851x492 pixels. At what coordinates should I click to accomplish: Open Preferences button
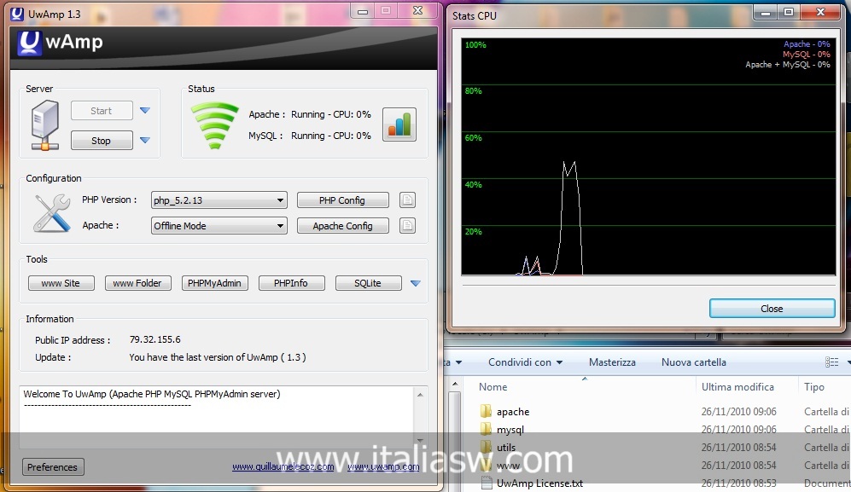53,467
